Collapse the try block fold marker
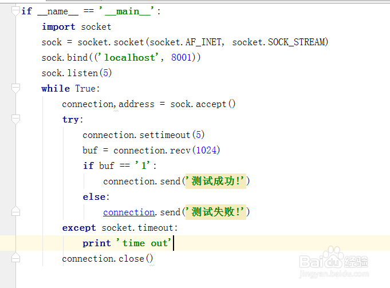Screen dimensions: 390x288 pyautogui.click(x=15, y=119)
